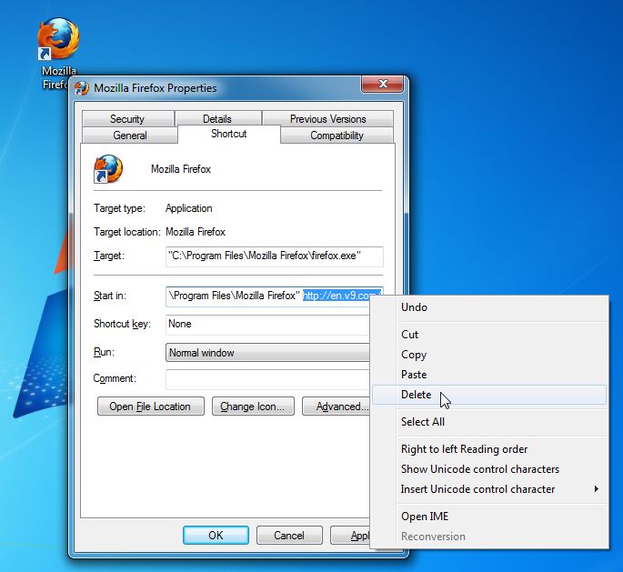Confirm the dialog with OK

click(216, 535)
